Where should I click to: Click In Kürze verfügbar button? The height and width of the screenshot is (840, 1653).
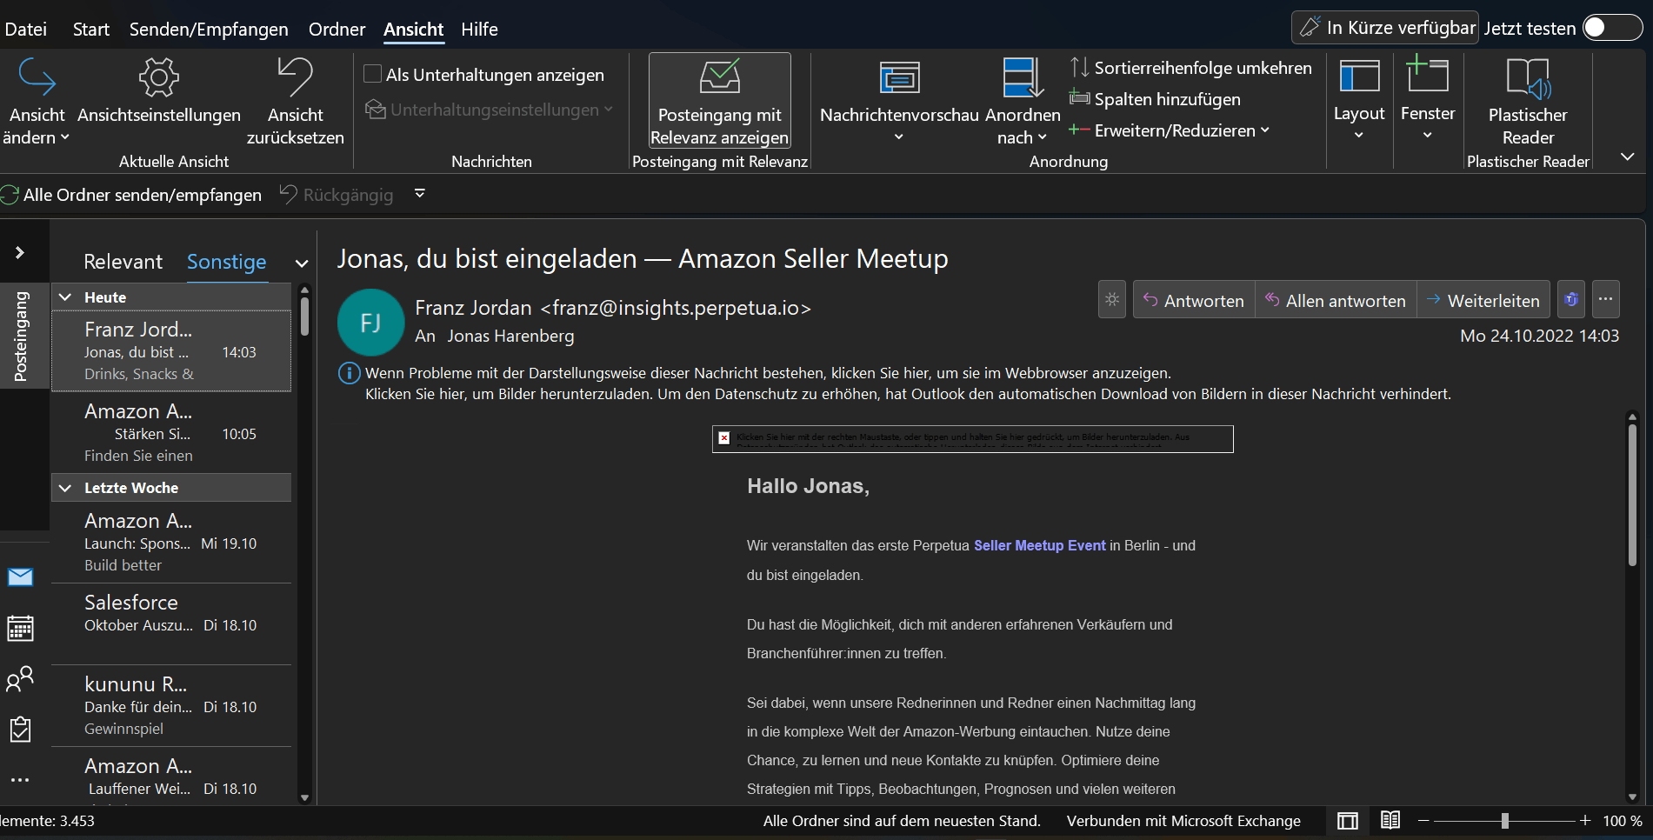(1385, 28)
